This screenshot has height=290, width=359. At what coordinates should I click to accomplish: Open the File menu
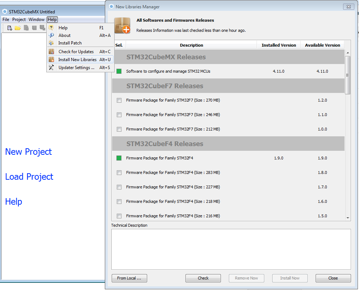click(6, 20)
